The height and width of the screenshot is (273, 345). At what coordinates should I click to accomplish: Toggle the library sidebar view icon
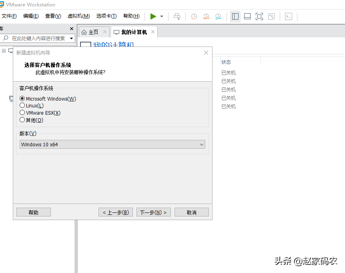(235, 16)
